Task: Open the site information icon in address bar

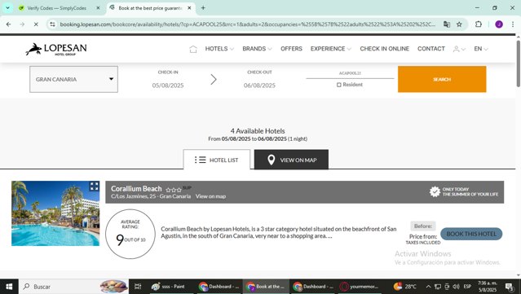Action: (x=52, y=24)
